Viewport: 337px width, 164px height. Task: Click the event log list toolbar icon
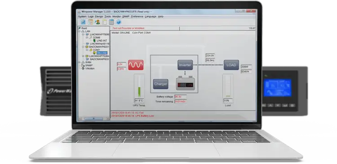pyautogui.click(x=104, y=22)
